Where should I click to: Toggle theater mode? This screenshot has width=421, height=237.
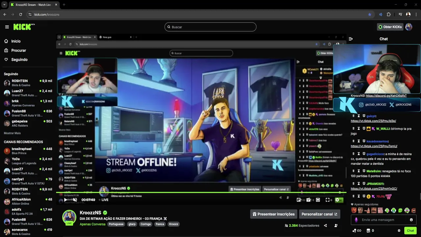click(x=318, y=200)
